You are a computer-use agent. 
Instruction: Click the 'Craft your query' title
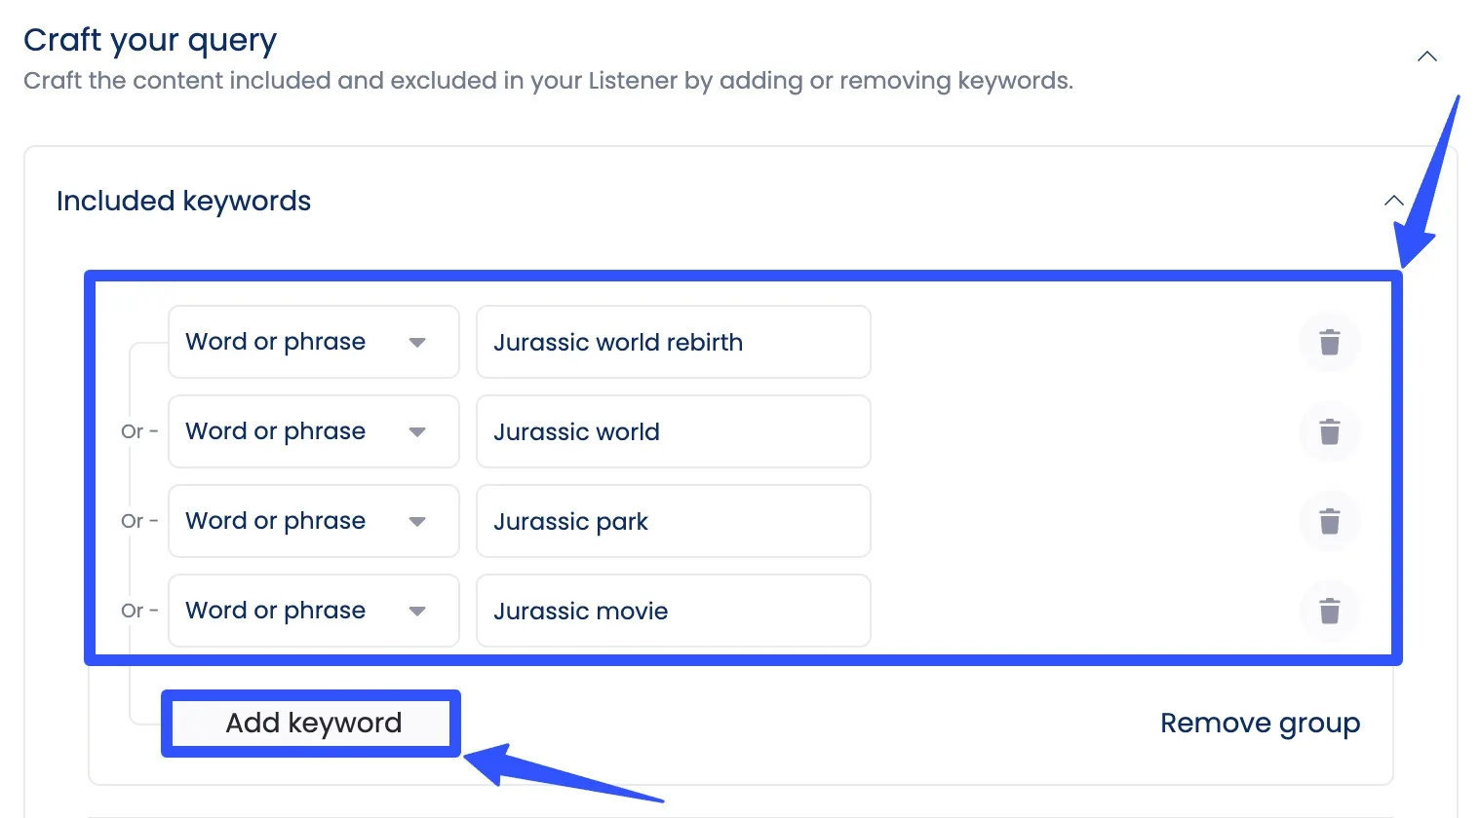(x=150, y=40)
